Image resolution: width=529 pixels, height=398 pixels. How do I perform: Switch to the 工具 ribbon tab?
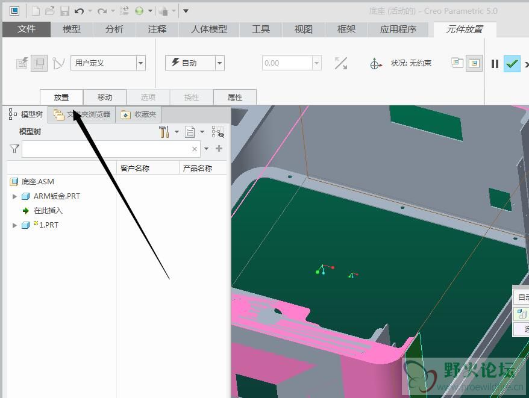click(260, 30)
